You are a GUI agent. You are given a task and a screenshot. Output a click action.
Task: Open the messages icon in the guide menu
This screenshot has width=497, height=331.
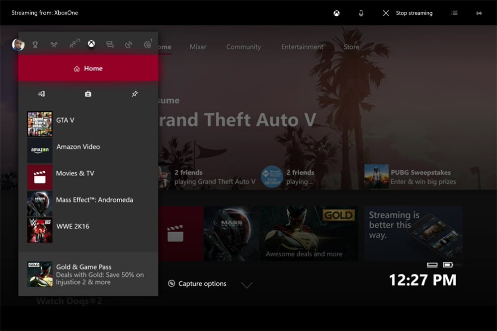pos(110,44)
